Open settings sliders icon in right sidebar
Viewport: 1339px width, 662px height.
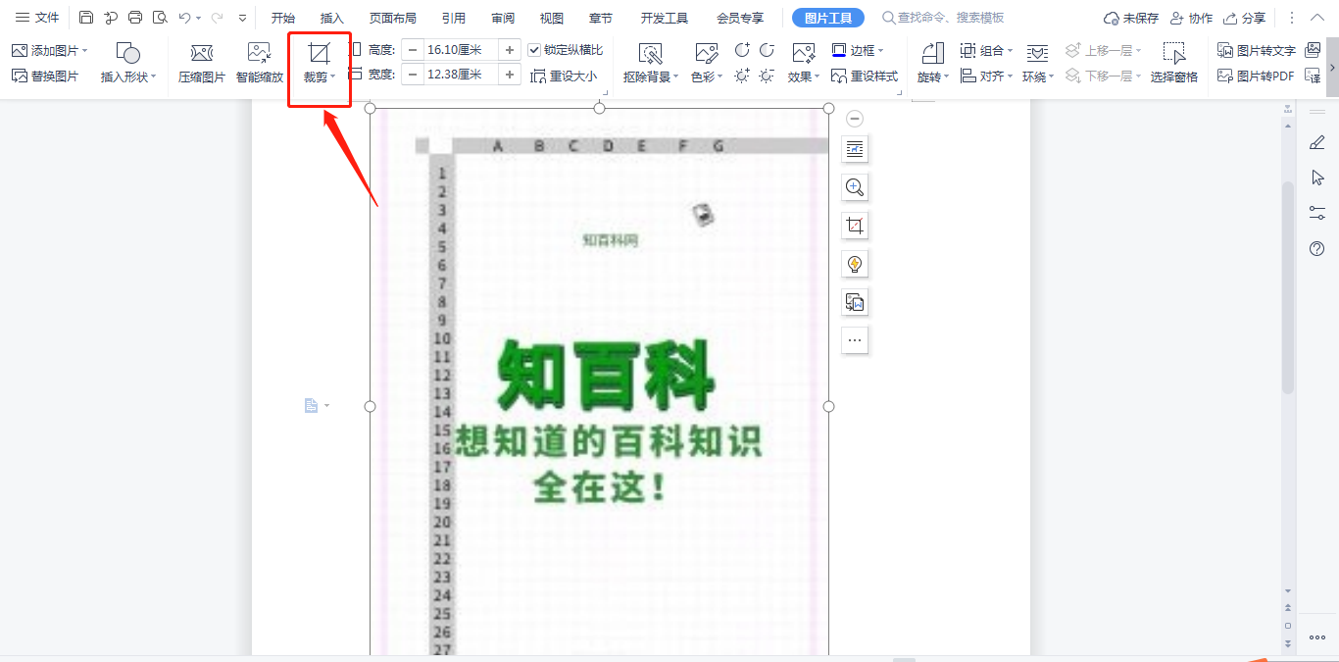pyautogui.click(x=1317, y=213)
